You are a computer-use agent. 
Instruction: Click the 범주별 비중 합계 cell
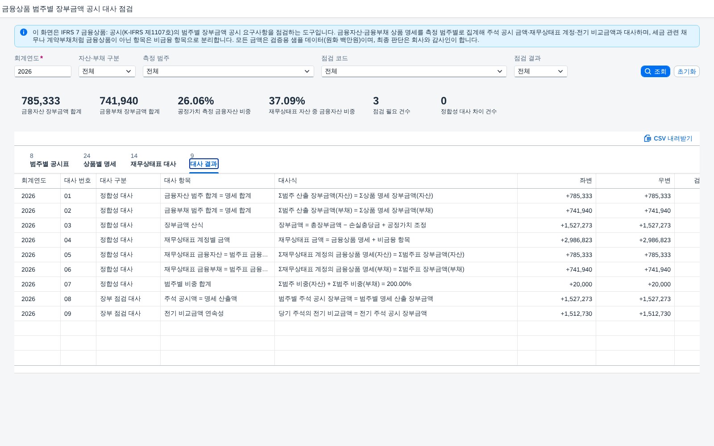point(217,284)
